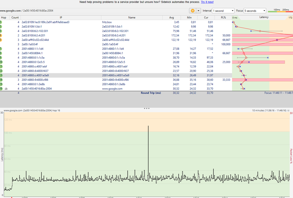Click the Latency graph column header

[264, 17]
